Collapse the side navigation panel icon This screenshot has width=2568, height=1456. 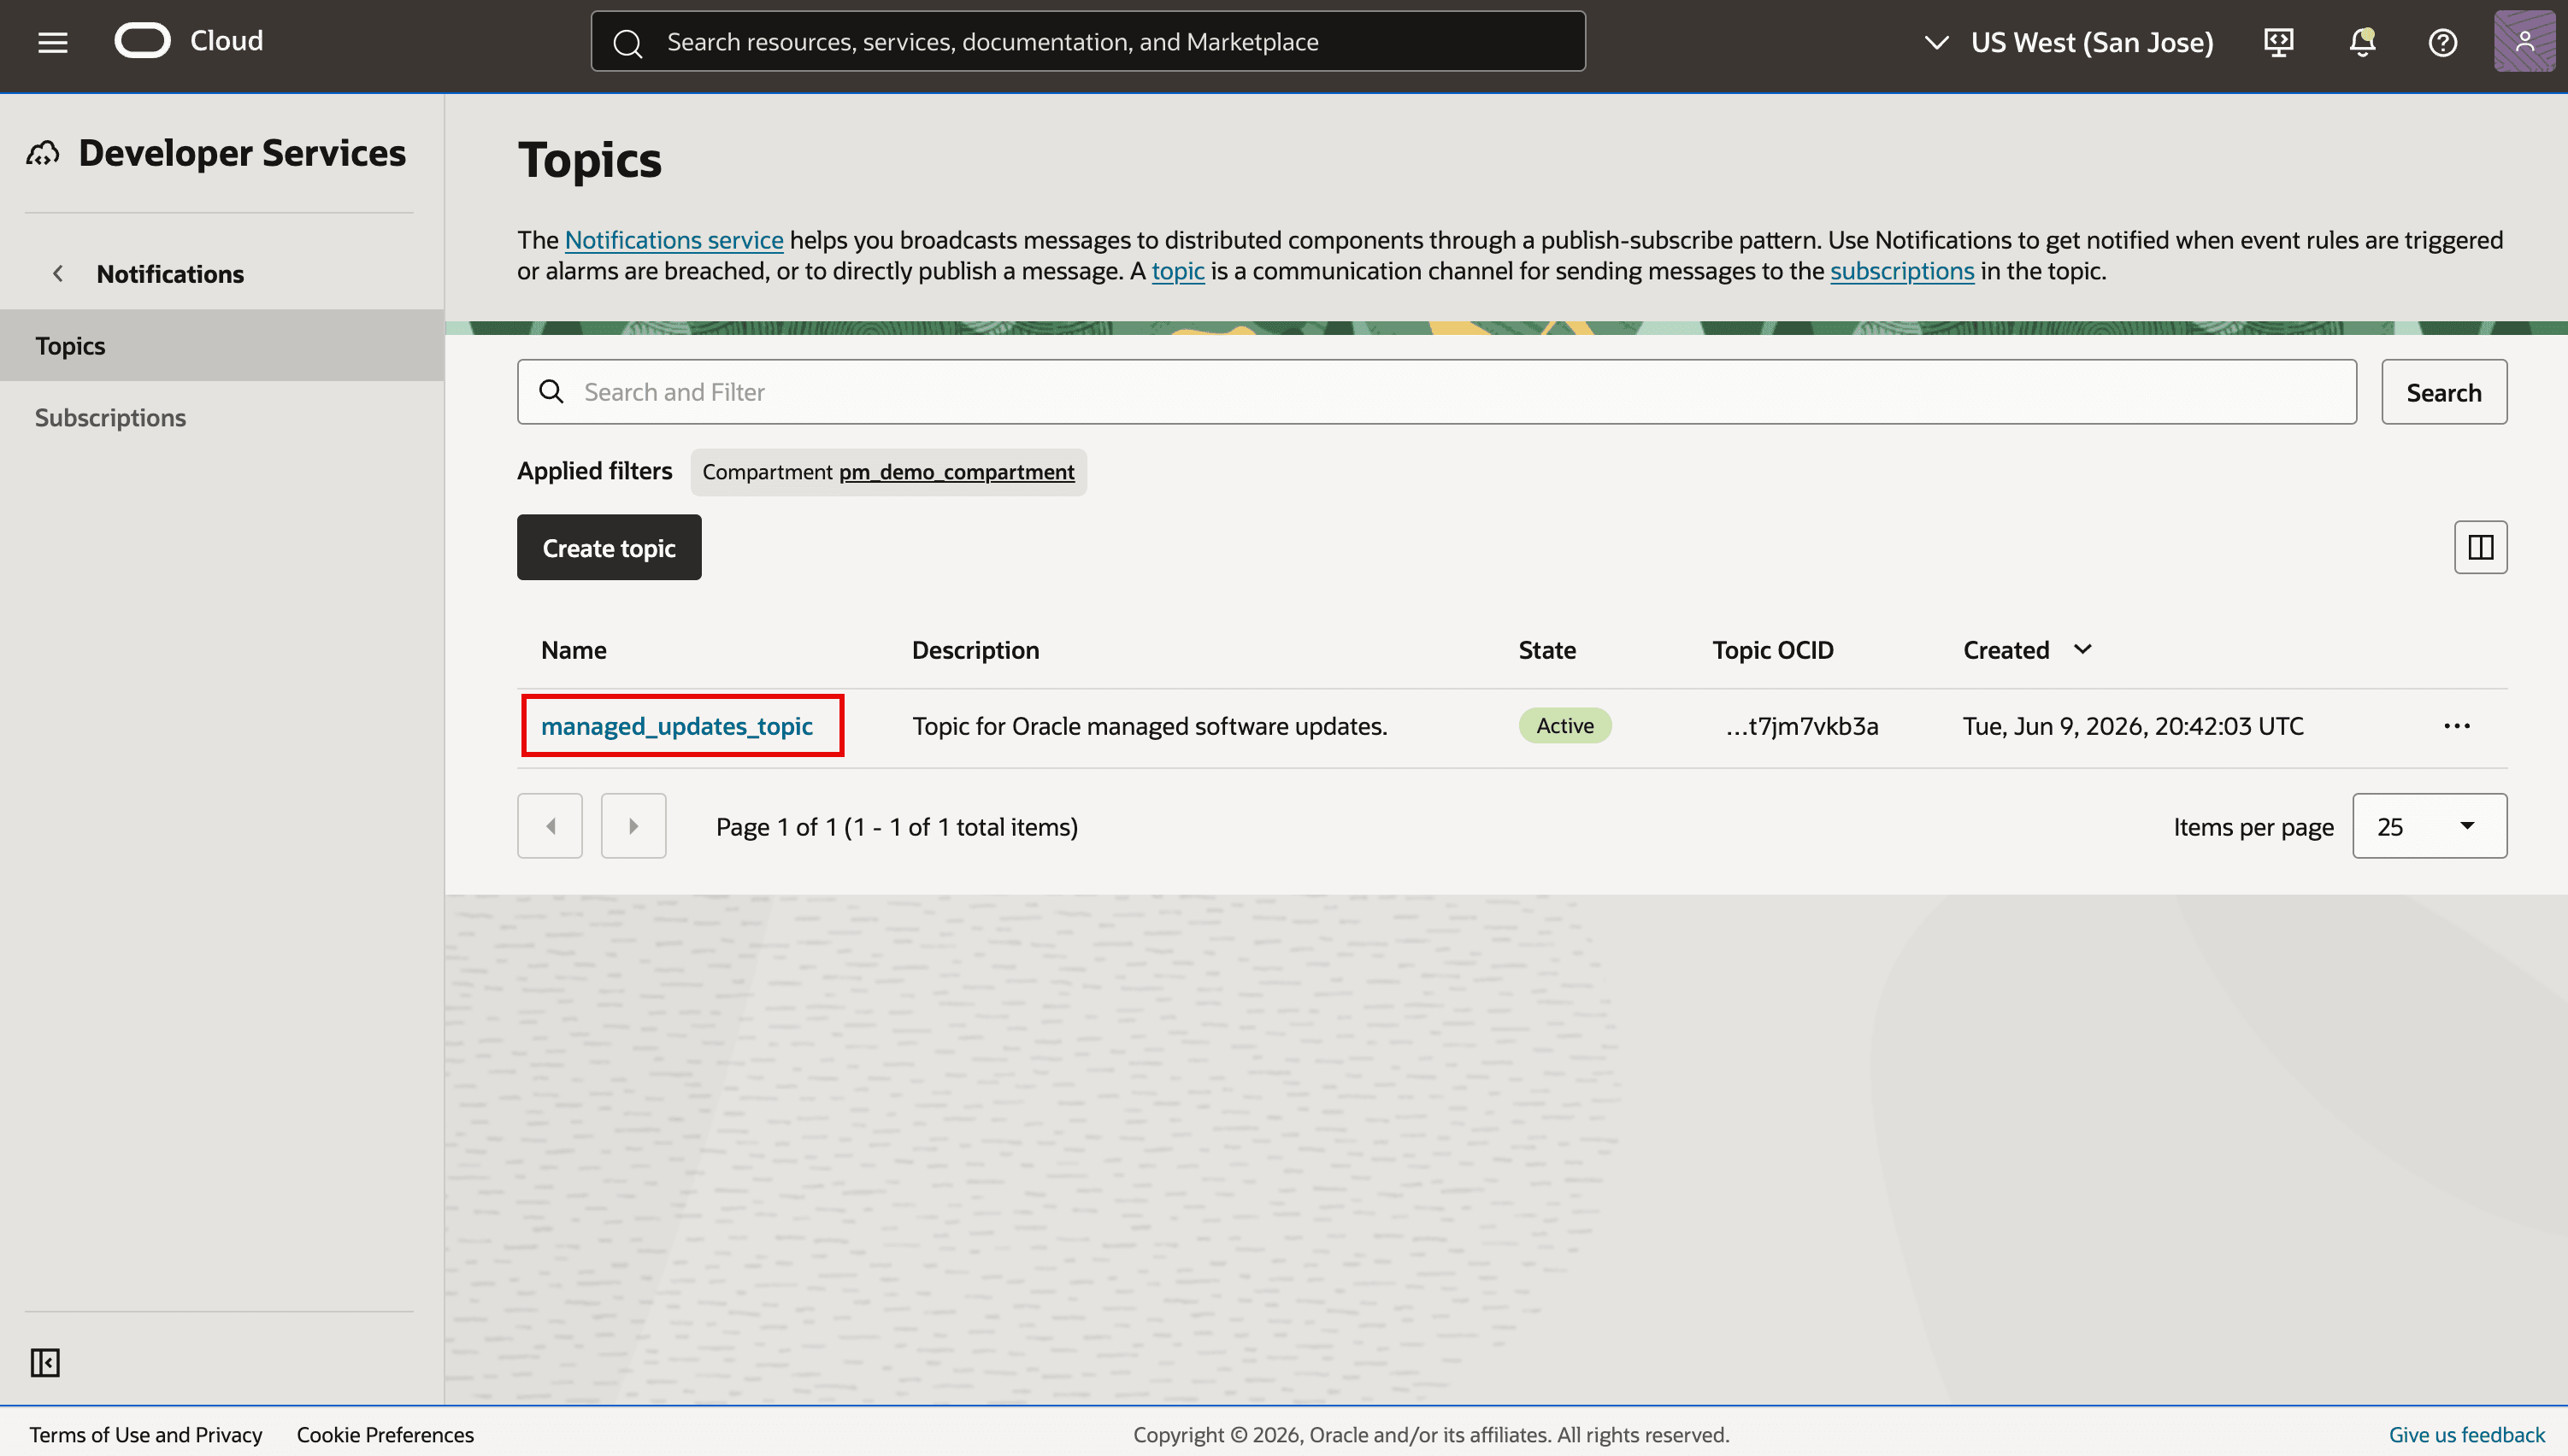(45, 1362)
